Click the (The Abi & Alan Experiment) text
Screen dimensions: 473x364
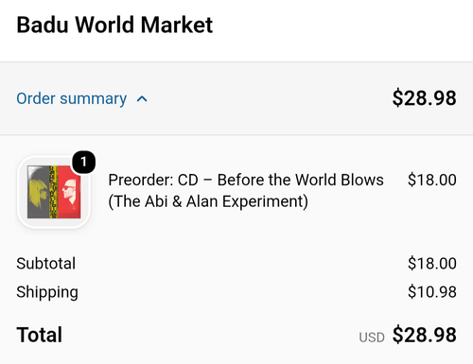tap(208, 201)
